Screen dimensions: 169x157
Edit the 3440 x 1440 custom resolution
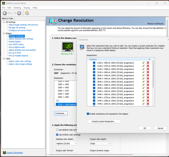pos(143,91)
